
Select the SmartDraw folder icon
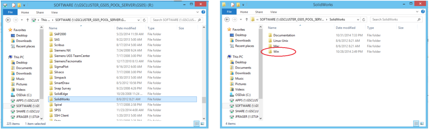(51, 83)
